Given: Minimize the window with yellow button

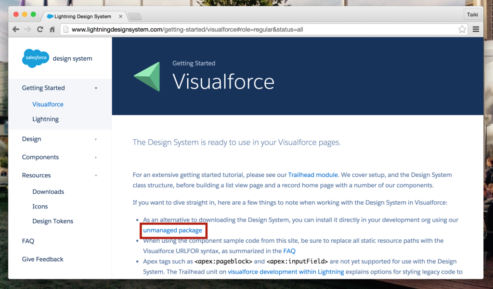Looking at the screenshot, I should point(25,14).
